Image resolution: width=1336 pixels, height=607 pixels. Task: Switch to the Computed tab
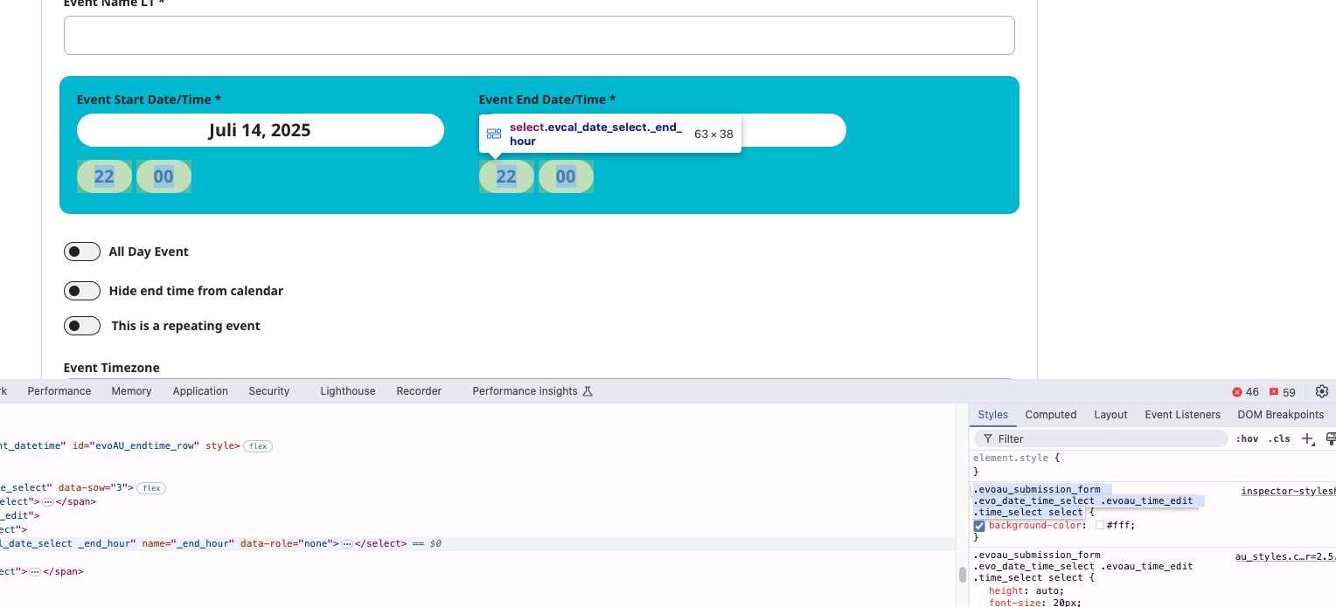(1050, 415)
